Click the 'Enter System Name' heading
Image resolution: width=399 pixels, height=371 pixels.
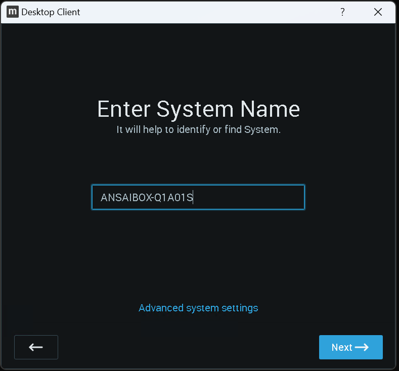pyautogui.click(x=198, y=109)
